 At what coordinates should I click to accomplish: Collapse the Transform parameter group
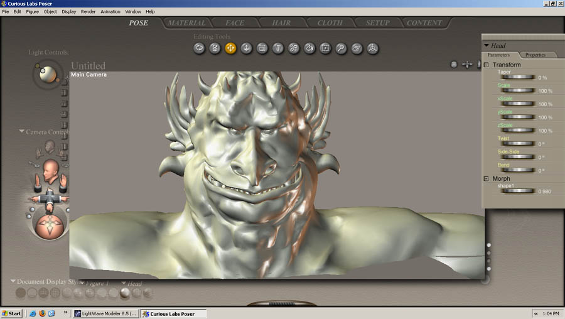point(486,65)
